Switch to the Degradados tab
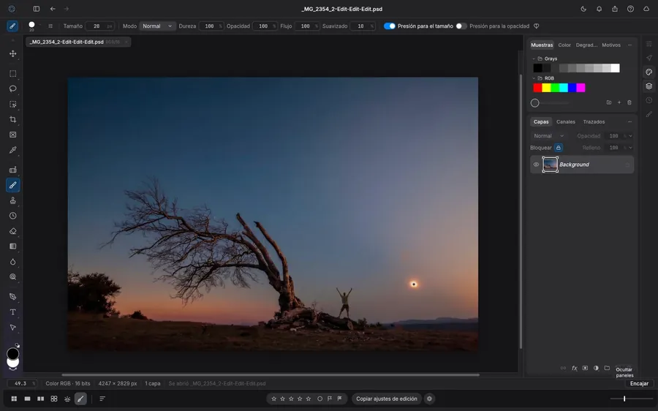 [586, 45]
